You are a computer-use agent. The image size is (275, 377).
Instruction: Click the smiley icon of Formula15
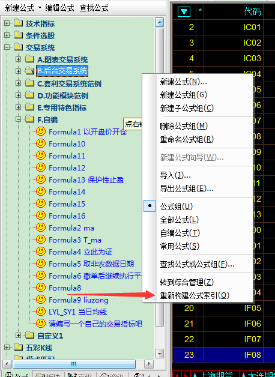[x=41, y=204]
